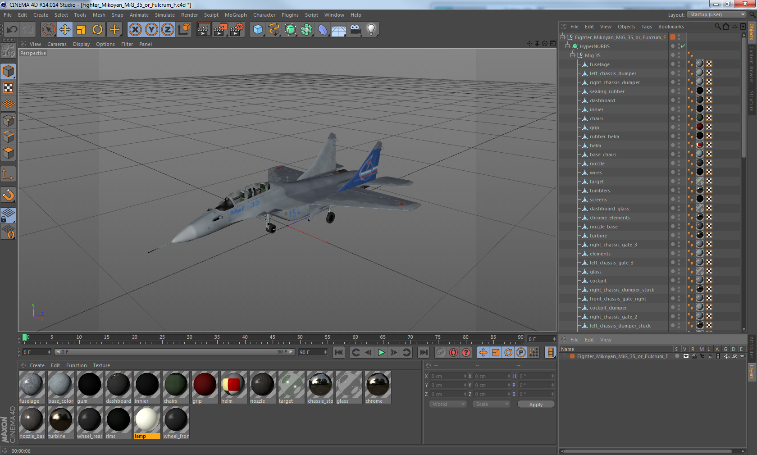Select Edges mode in left sidebar
Screen dimensions: 757x455
point(9,137)
